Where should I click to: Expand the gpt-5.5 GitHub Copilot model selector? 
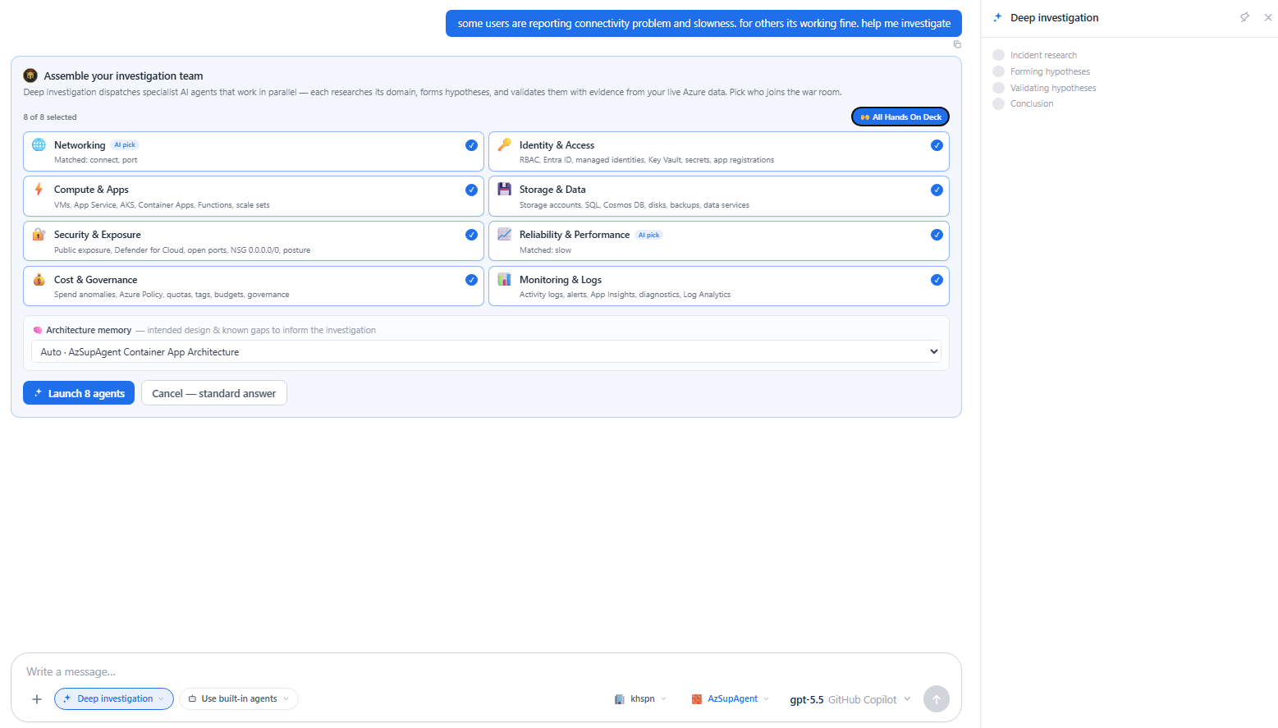(850, 699)
